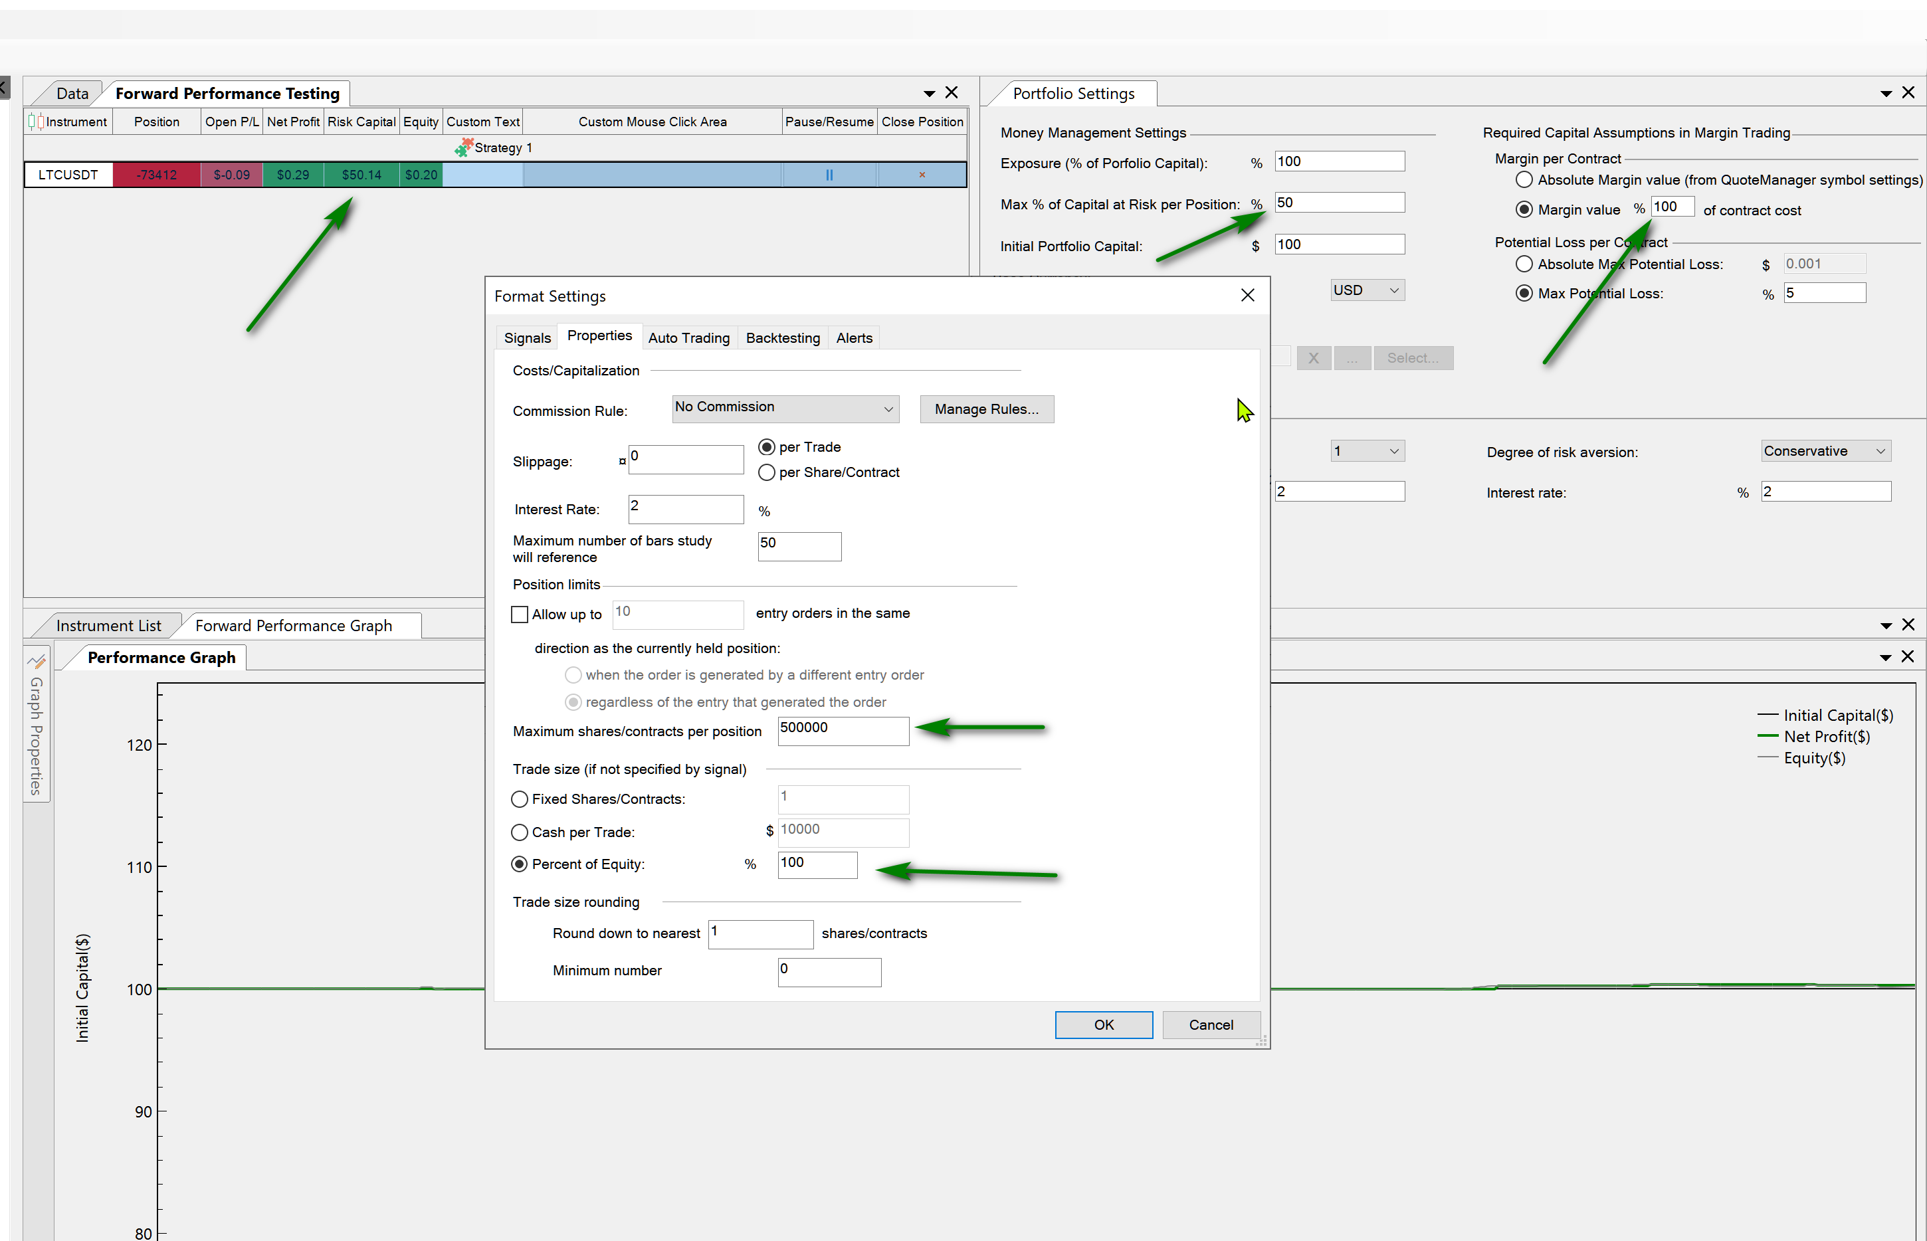
Task: Edit Initial Portfolio Capital field
Action: click(x=1339, y=244)
